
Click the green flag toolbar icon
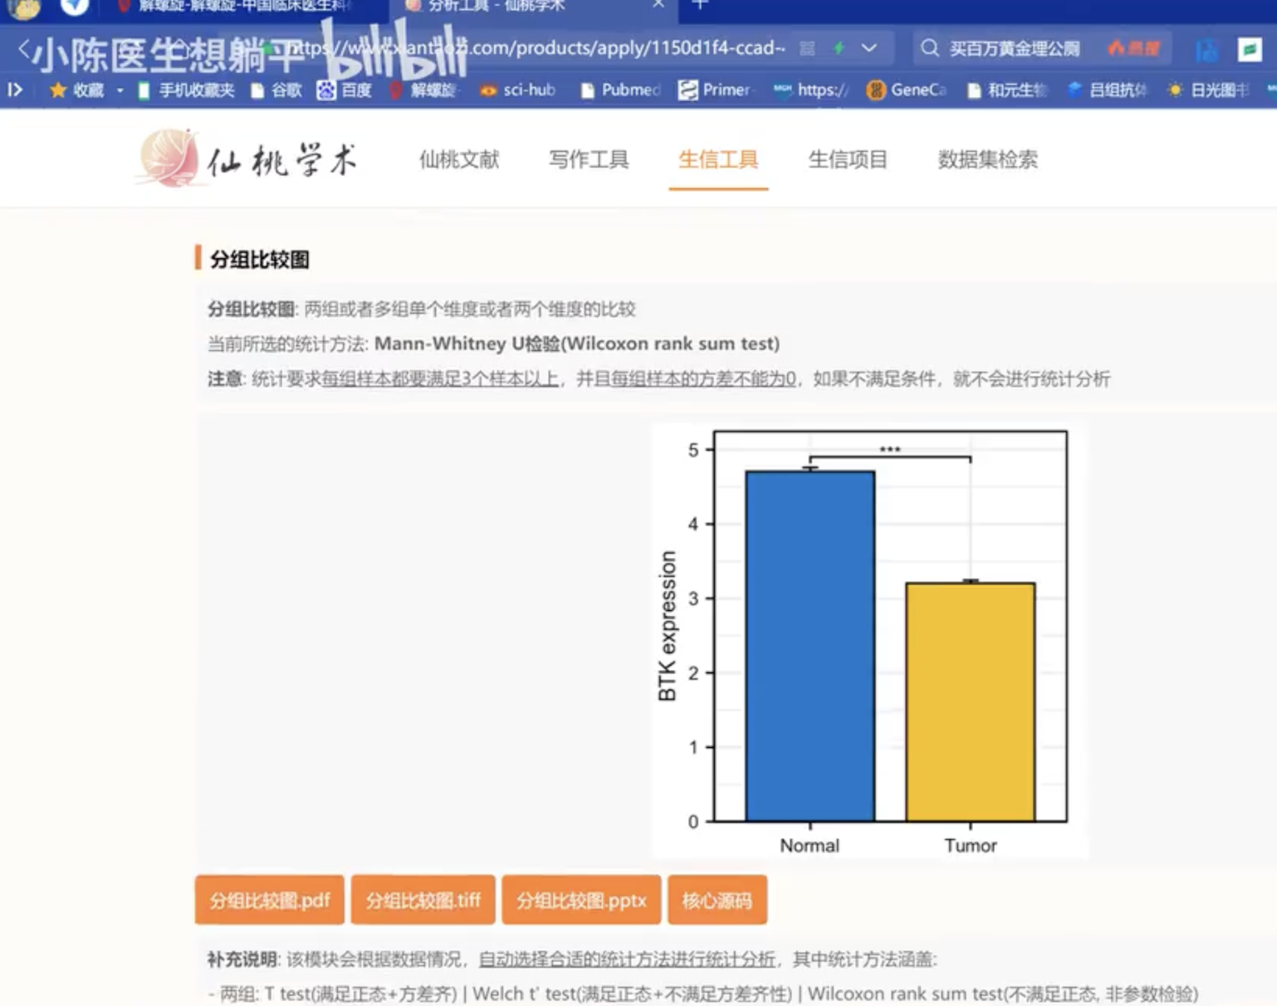click(x=1250, y=49)
